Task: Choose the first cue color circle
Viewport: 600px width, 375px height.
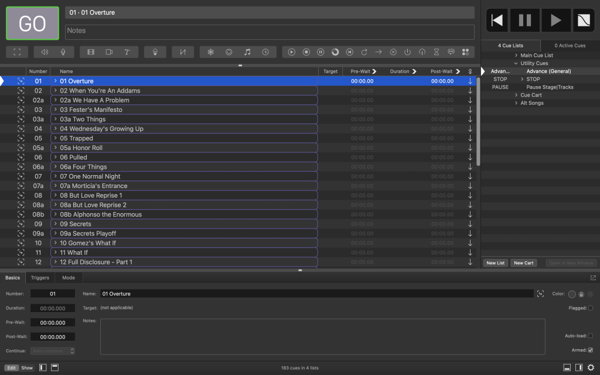Action: click(572, 294)
